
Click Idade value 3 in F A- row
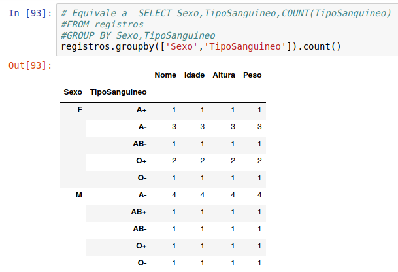click(x=203, y=127)
